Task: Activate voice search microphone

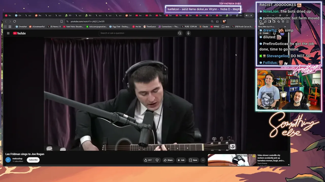Action: [188, 33]
